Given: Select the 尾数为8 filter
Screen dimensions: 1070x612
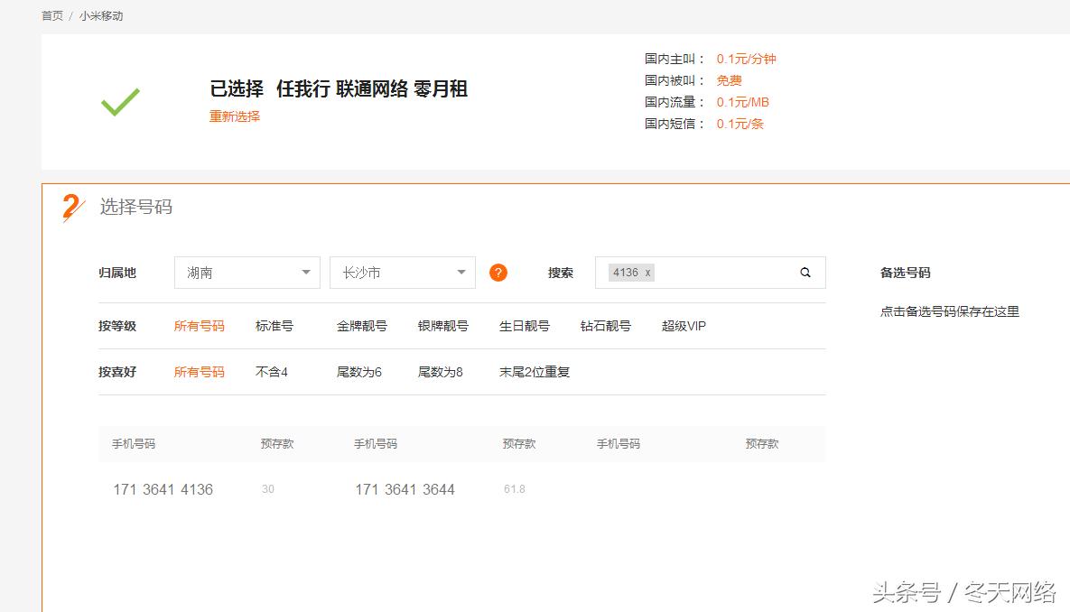Looking at the screenshot, I should (x=442, y=372).
